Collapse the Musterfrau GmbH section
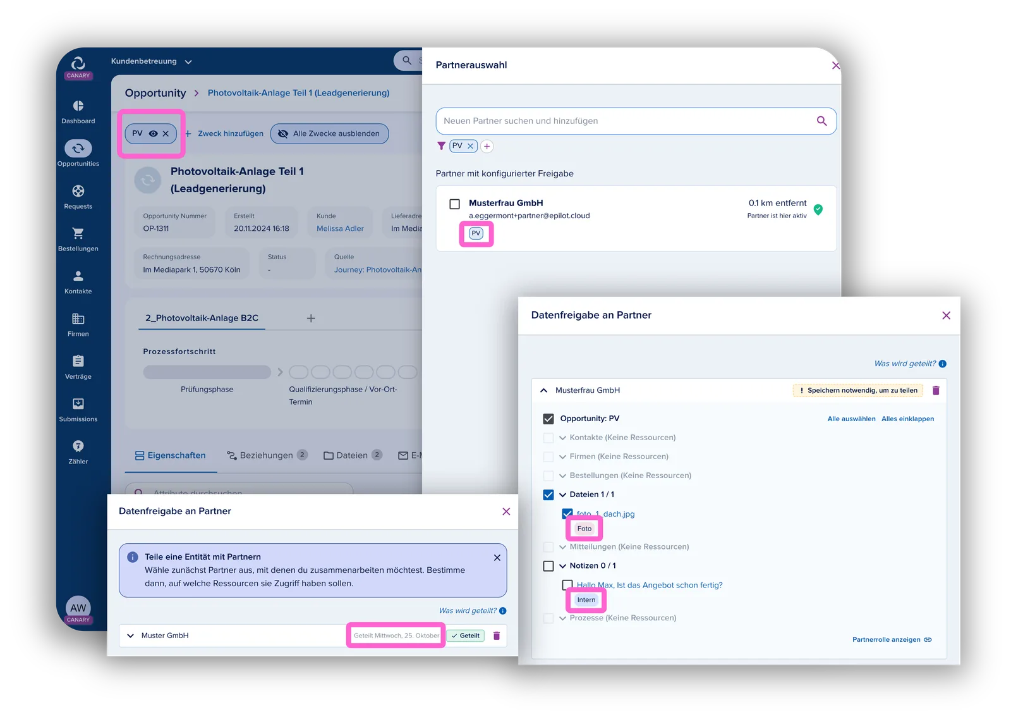Viewport: 1011px width, 719px height. (x=543, y=390)
